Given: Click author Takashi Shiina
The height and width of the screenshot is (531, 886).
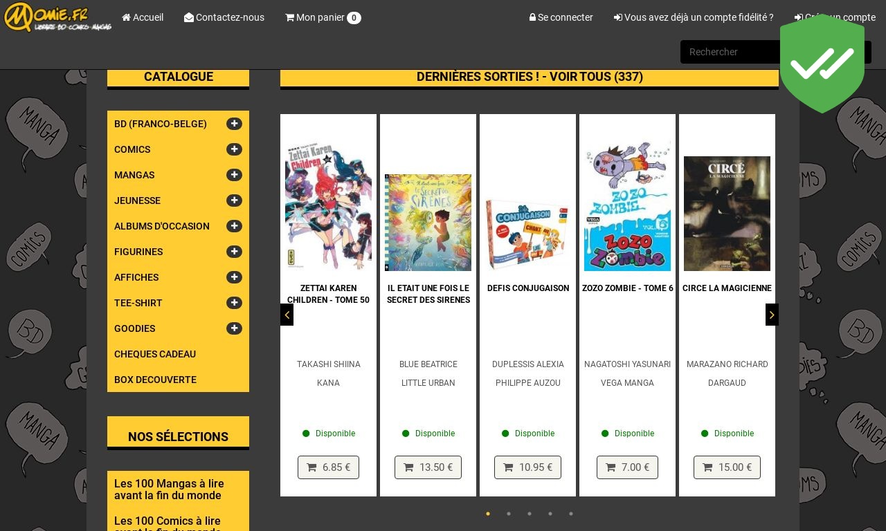Looking at the screenshot, I should coord(329,364).
